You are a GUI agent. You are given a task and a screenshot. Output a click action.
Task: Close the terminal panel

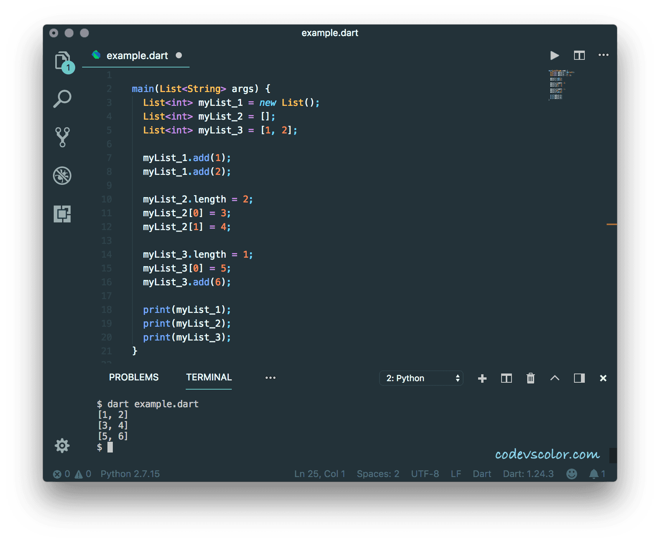click(603, 378)
